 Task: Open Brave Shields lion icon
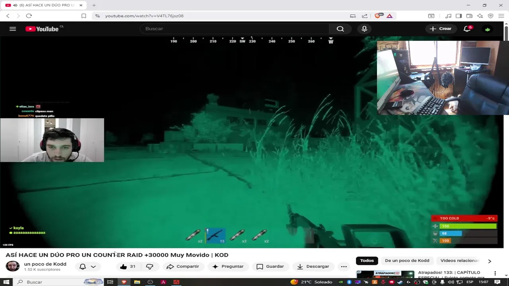[x=378, y=16]
